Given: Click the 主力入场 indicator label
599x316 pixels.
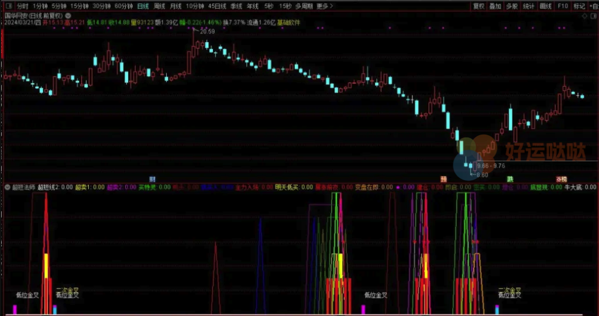Looking at the screenshot, I should point(254,187).
